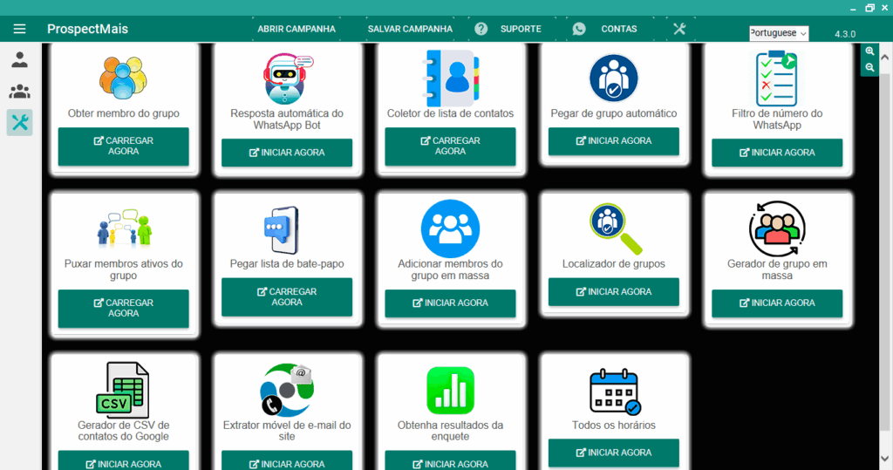Click the Localizador de grupos magnifier icon
This screenshot has width=893, height=470.
[x=614, y=228]
